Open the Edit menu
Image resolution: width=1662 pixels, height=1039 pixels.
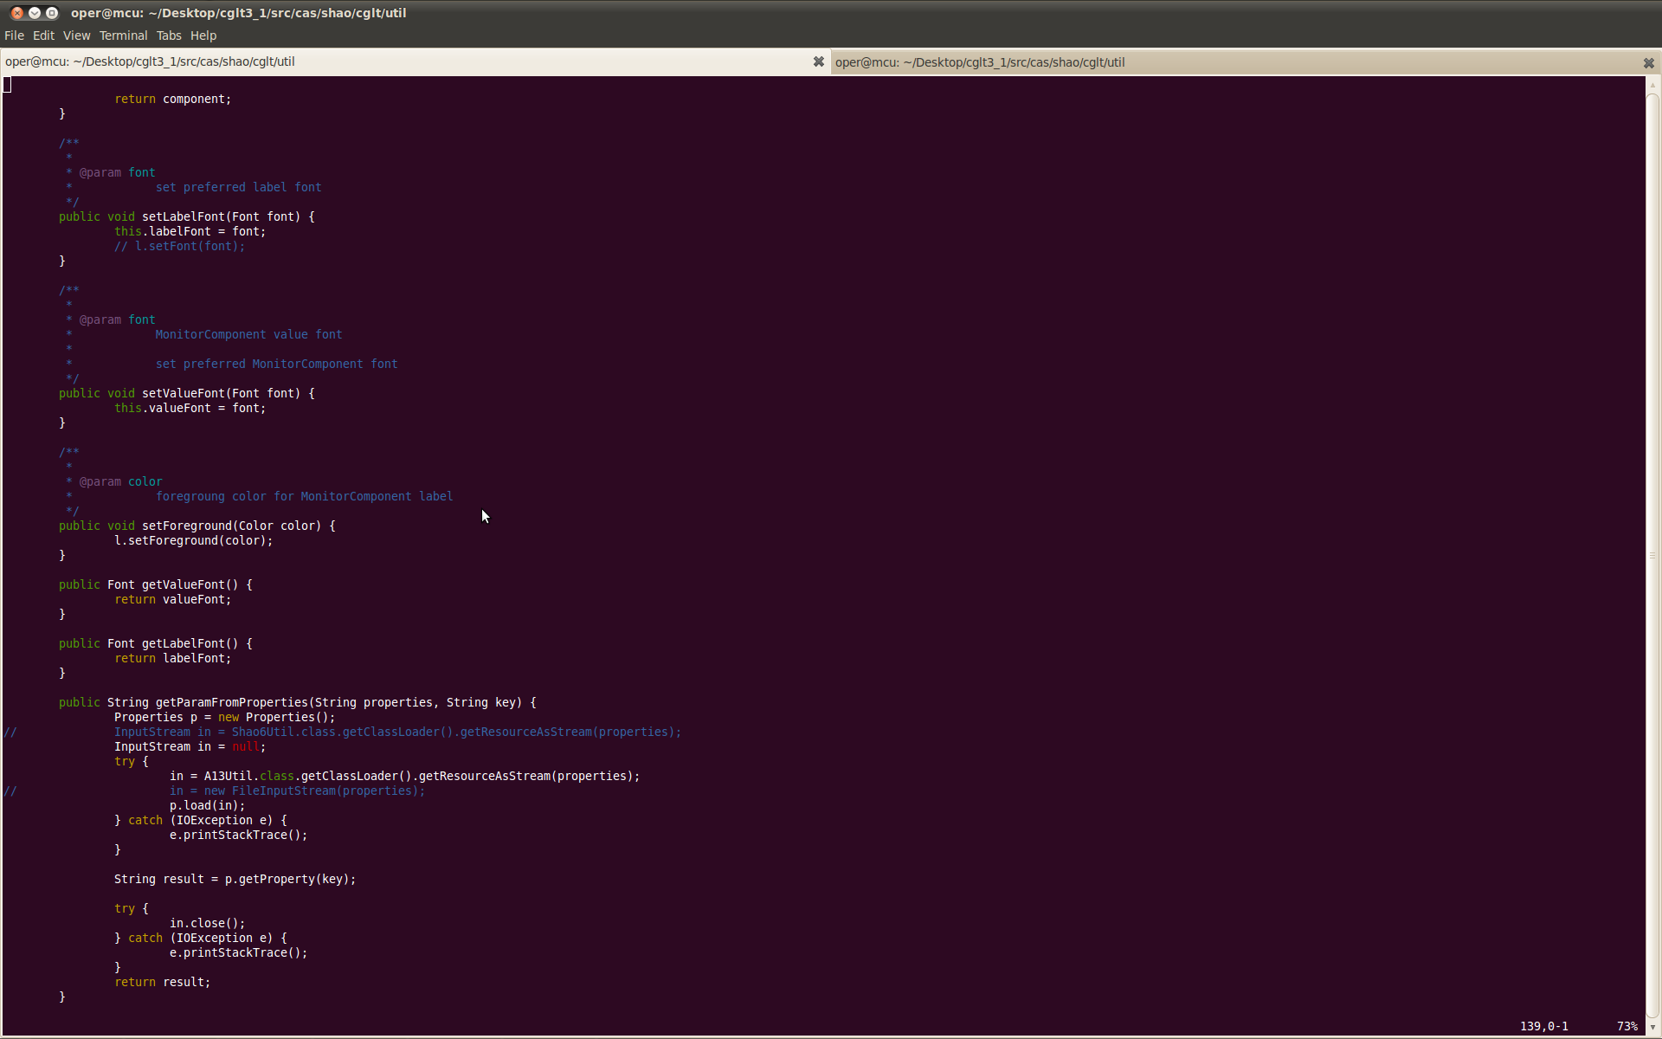point(43,35)
